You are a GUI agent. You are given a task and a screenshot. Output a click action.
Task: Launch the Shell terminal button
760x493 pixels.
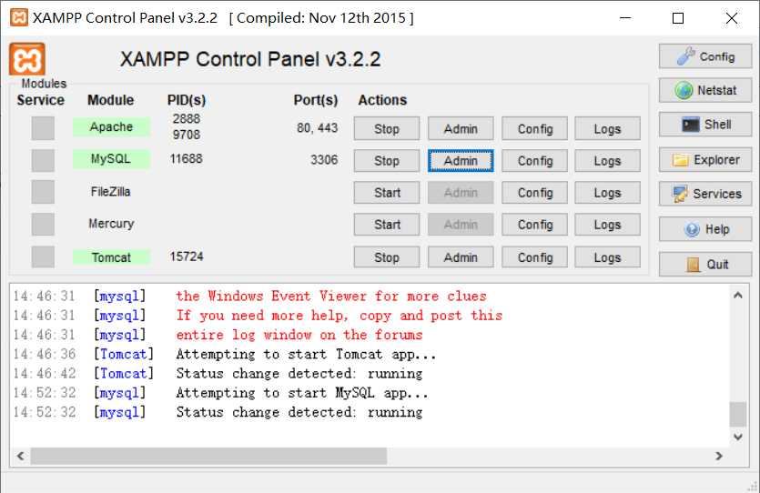click(x=705, y=125)
